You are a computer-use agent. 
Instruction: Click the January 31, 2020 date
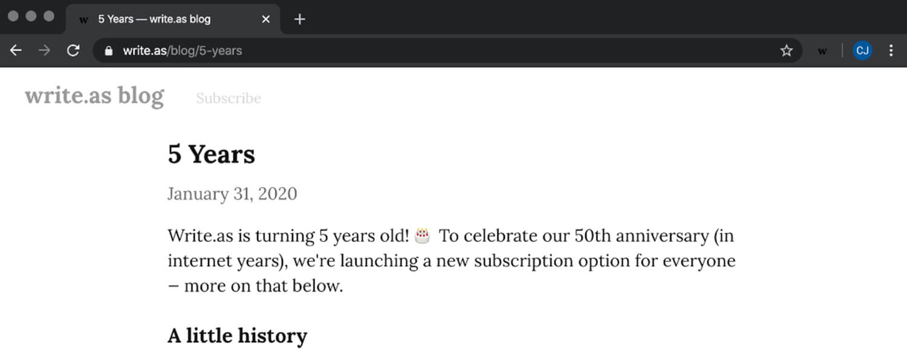coord(232,194)
